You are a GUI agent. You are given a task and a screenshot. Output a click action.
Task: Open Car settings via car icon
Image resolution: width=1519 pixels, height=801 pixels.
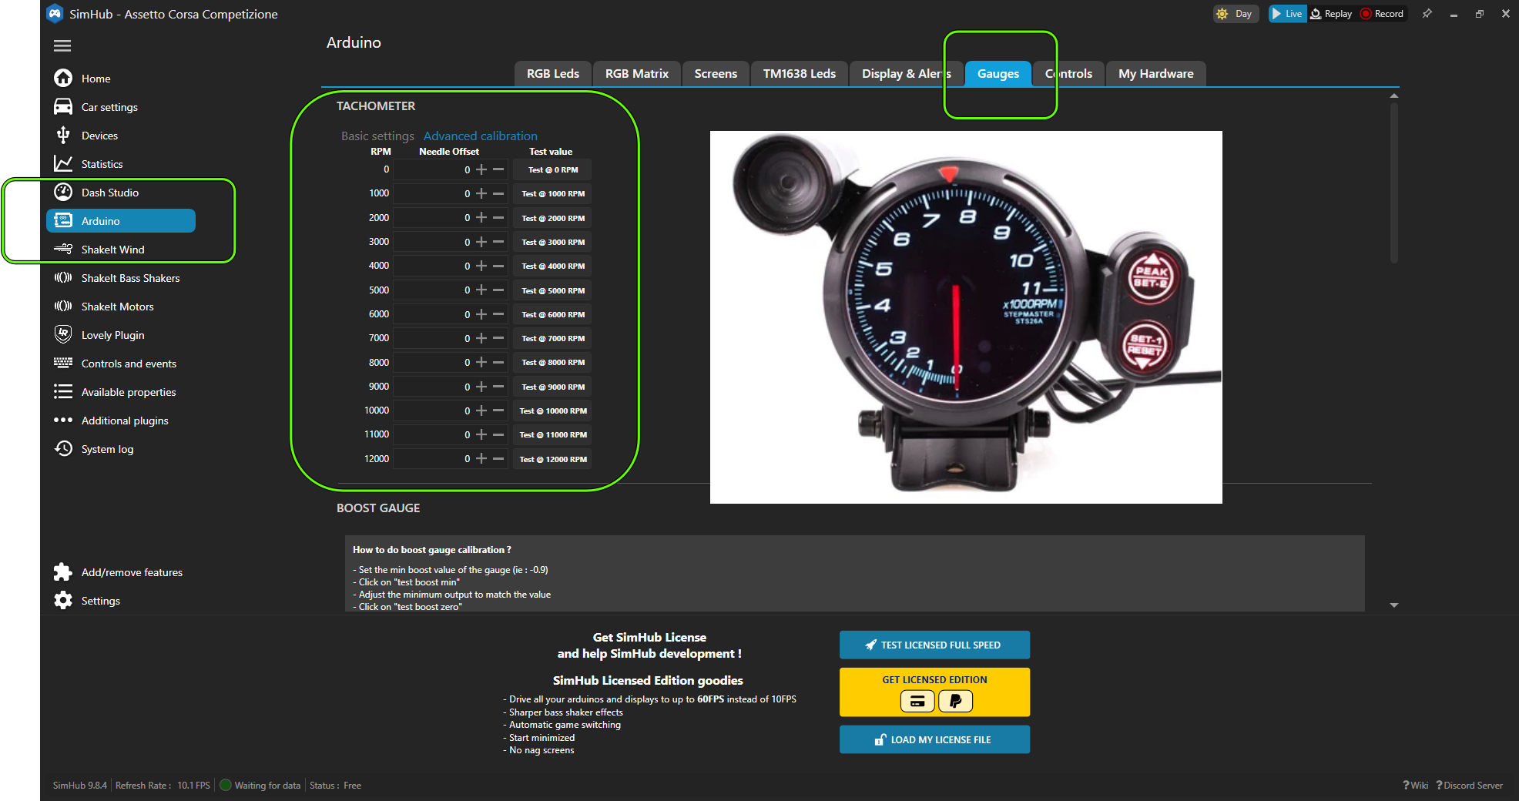point(63,106)
